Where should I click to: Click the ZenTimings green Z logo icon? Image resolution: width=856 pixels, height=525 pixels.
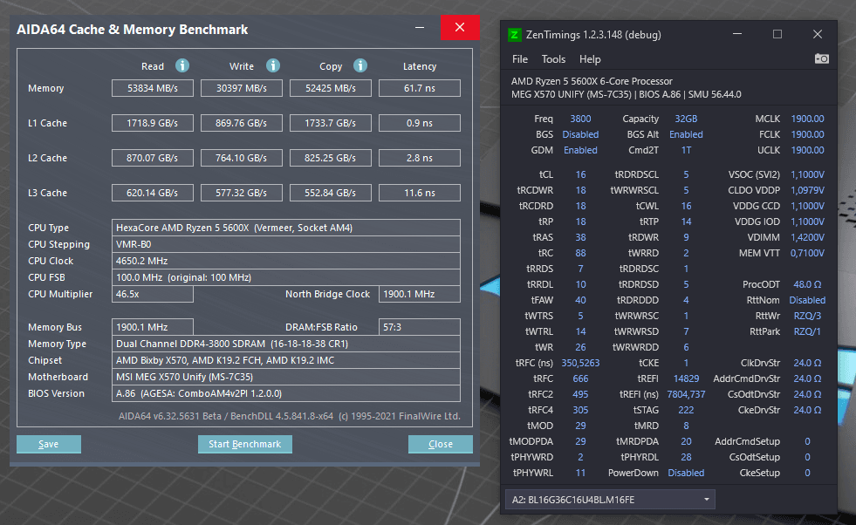tap(514, 35)
